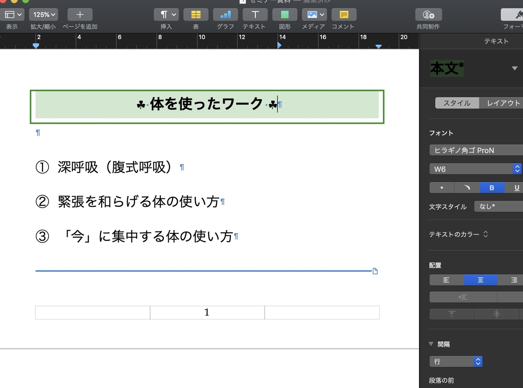The image size is (523, 388).
Task: Add a comment with コメント icon
Action: pos(344,14)
